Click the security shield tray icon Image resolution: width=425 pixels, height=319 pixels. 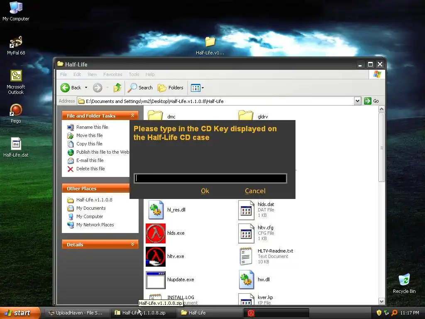click(x=379, y=313)
